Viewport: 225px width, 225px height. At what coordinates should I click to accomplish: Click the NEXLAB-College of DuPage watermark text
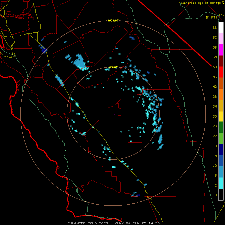click(199, 3)
